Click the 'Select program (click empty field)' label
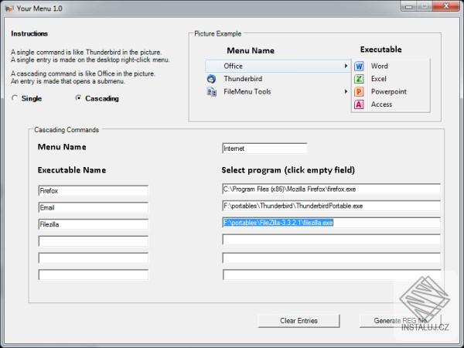This screenshot has height=348, width=464. 288,170
